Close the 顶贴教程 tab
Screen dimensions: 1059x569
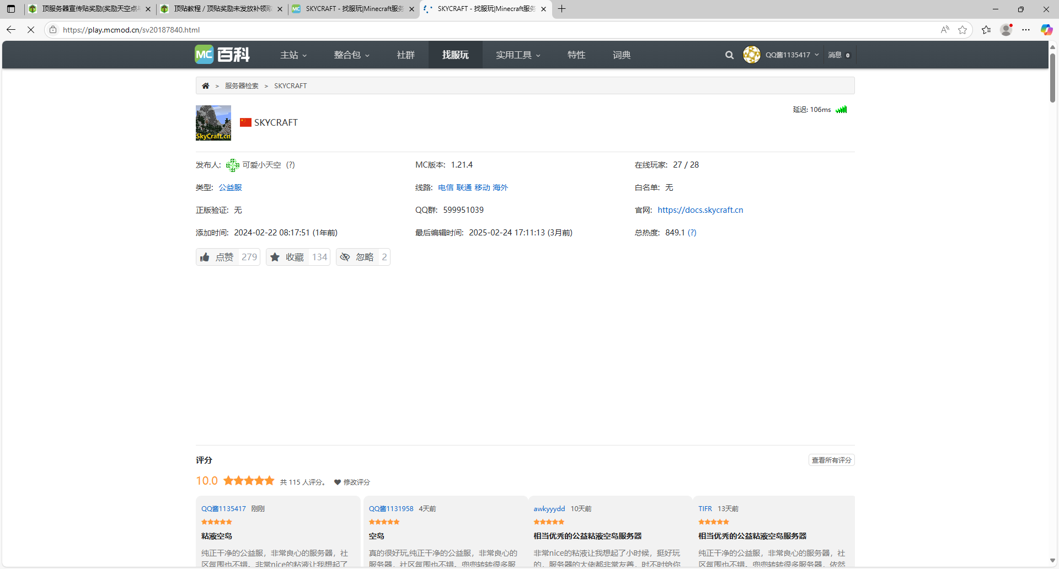(x=280, y=9)
